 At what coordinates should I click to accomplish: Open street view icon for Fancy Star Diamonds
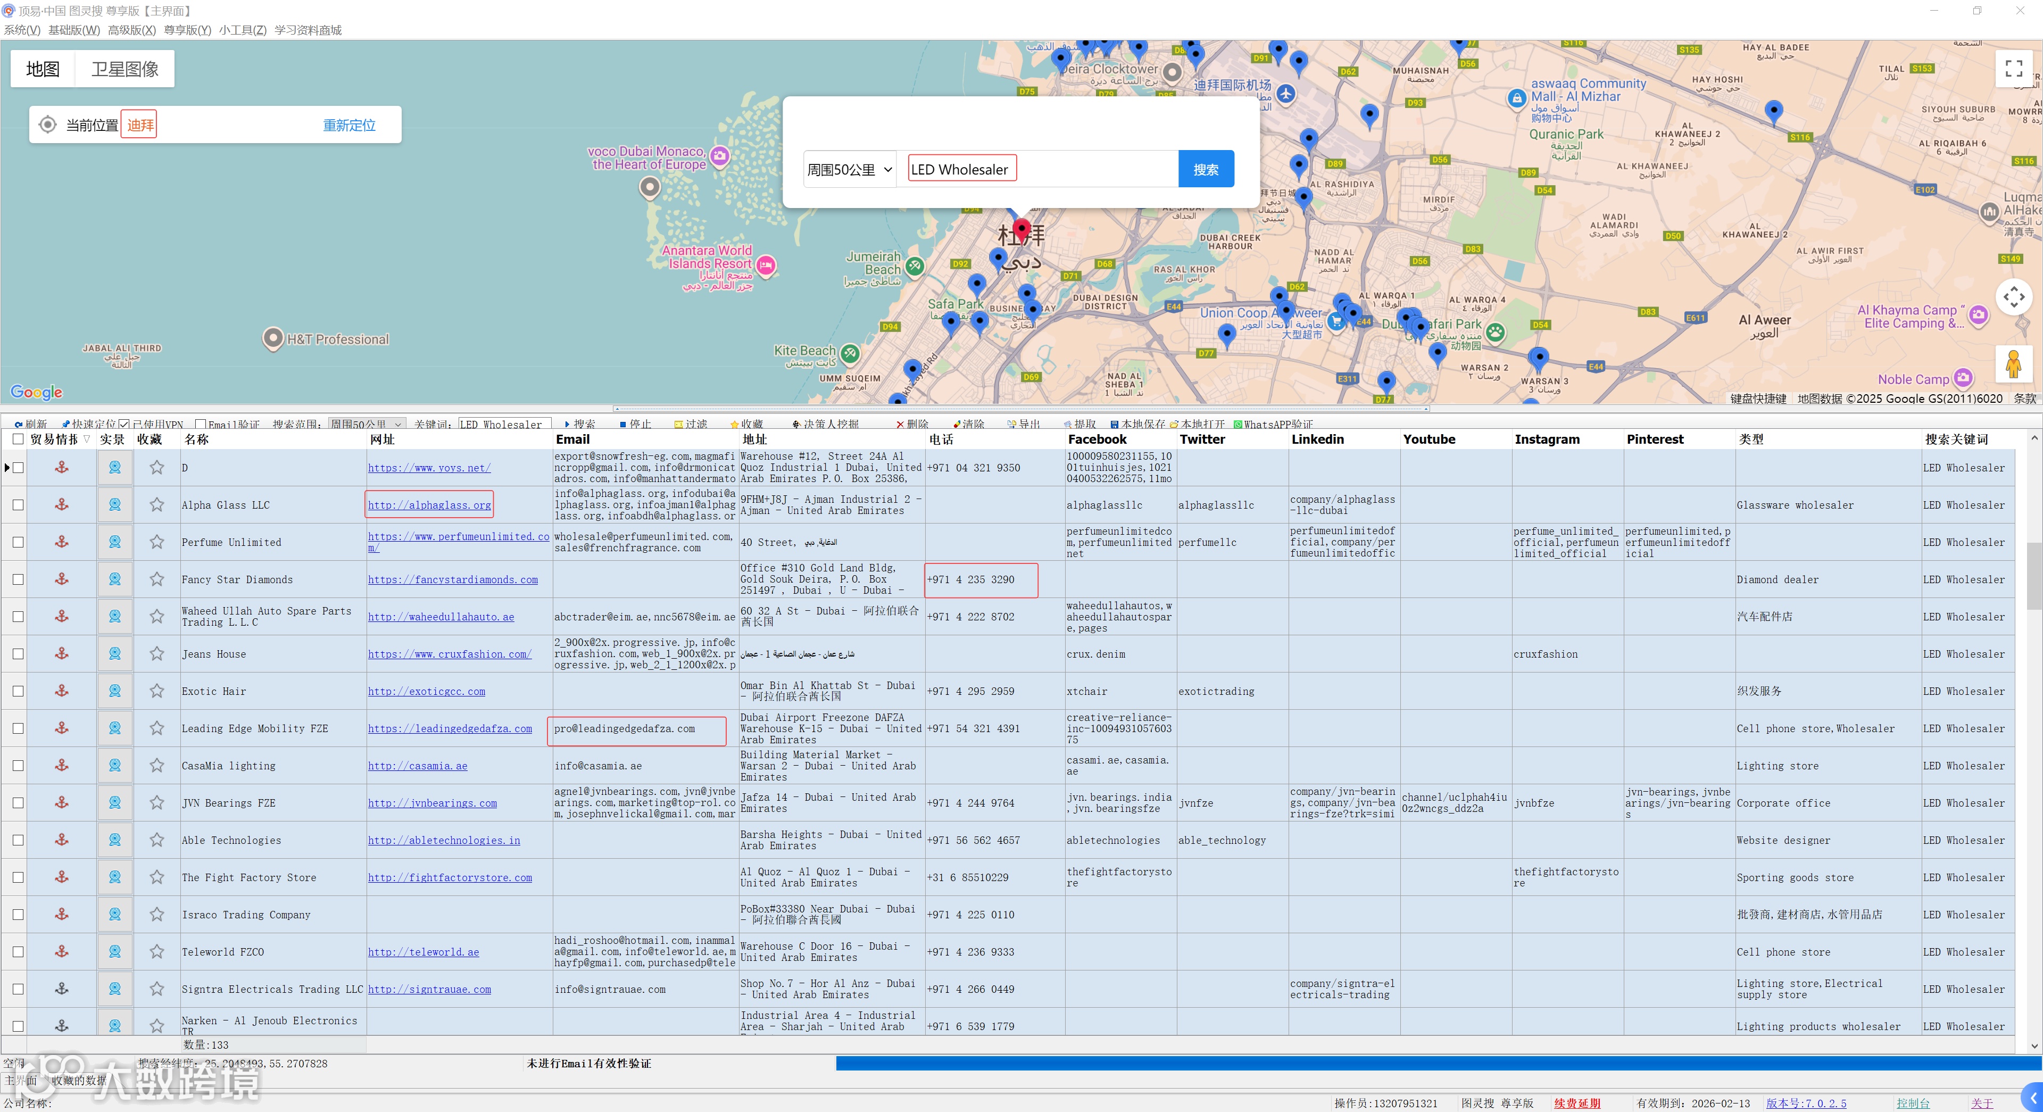tap(115, 579)
